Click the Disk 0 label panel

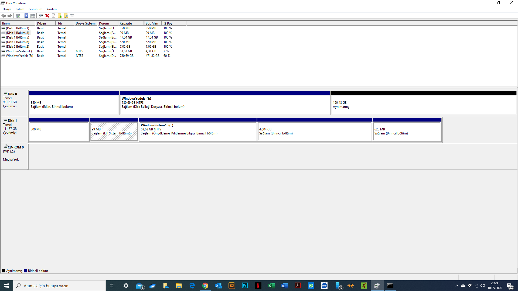pos(14,102)
